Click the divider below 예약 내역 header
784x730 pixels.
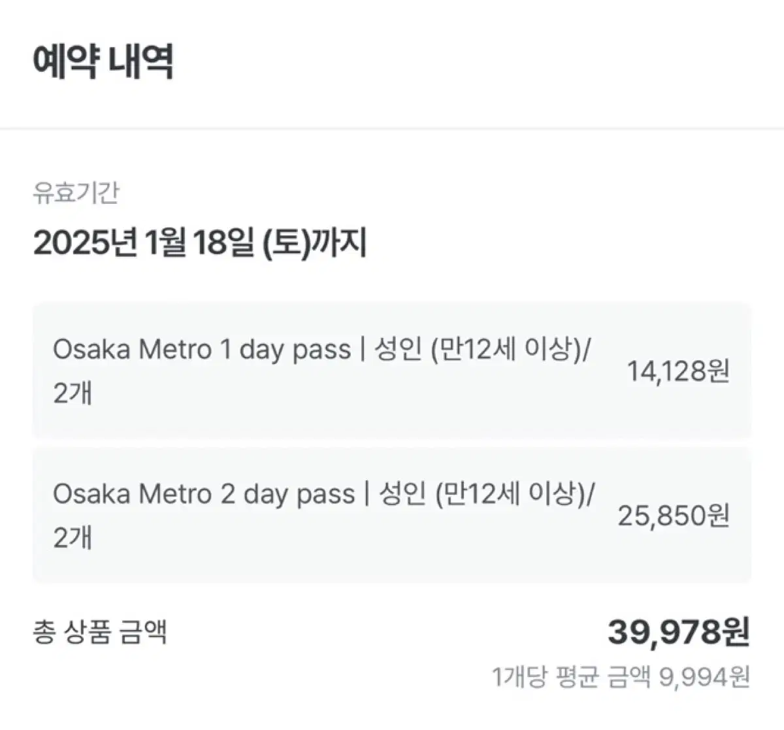click(x=392, y=128)
